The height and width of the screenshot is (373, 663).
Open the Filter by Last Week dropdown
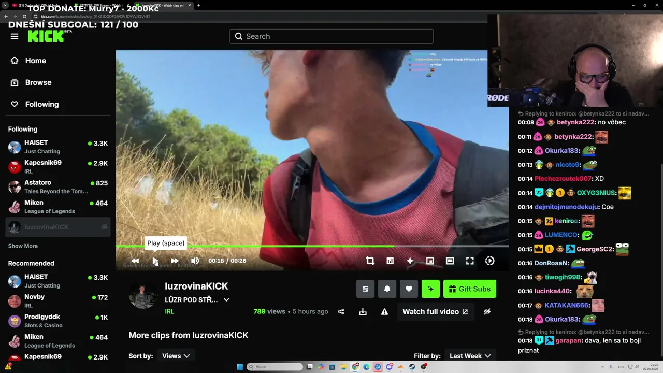(470, 356)
